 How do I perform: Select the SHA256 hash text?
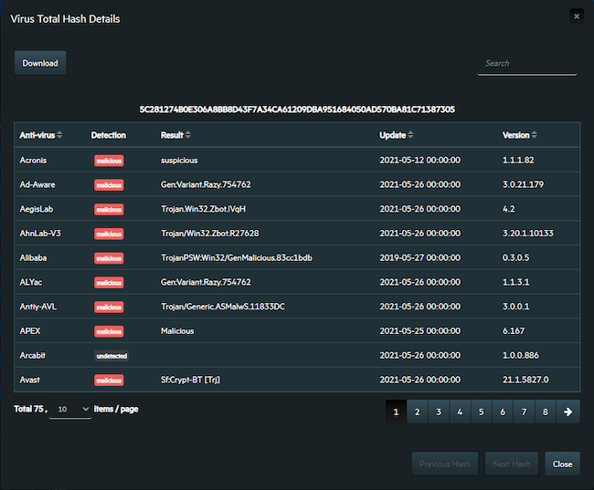coord(297,109)
